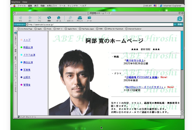Image resolution: width=195 pixels, height=130 pixels.
Task: Open the ウィンドウ menu
Action: [73, 6]
